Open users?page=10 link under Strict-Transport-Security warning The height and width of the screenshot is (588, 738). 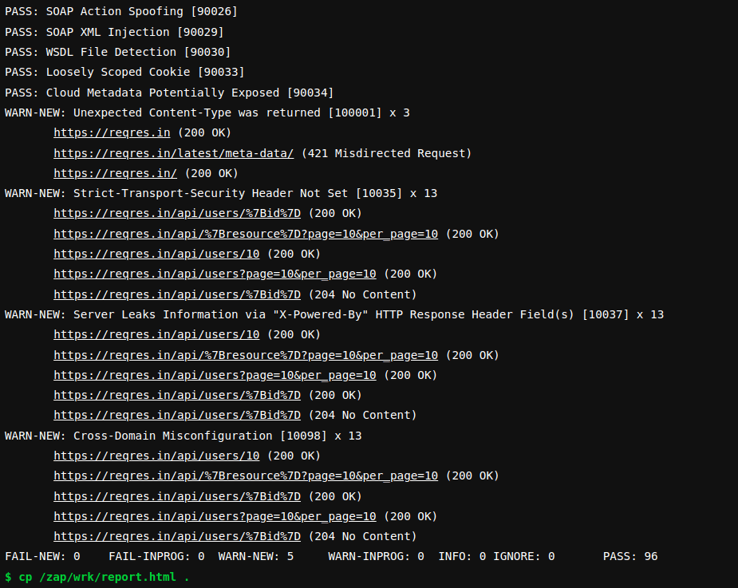[x=215, y=274]
